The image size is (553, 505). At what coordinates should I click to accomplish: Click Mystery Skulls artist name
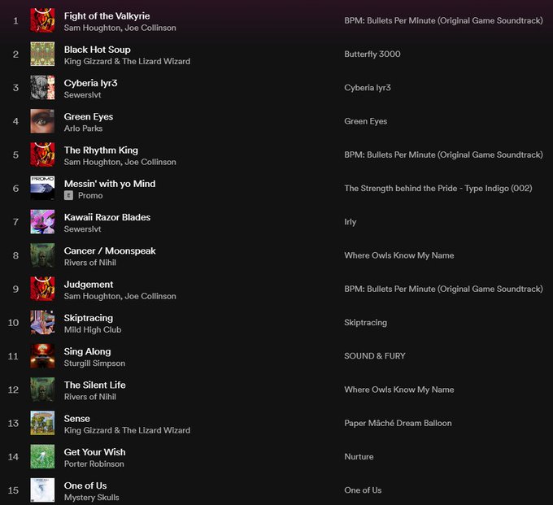pos(92,497)
